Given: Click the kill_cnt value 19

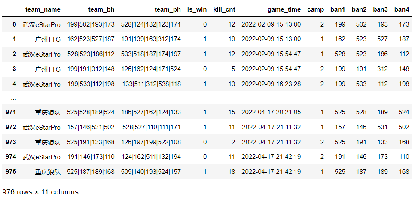Looking at the screenshot, I should pos(232,39).
